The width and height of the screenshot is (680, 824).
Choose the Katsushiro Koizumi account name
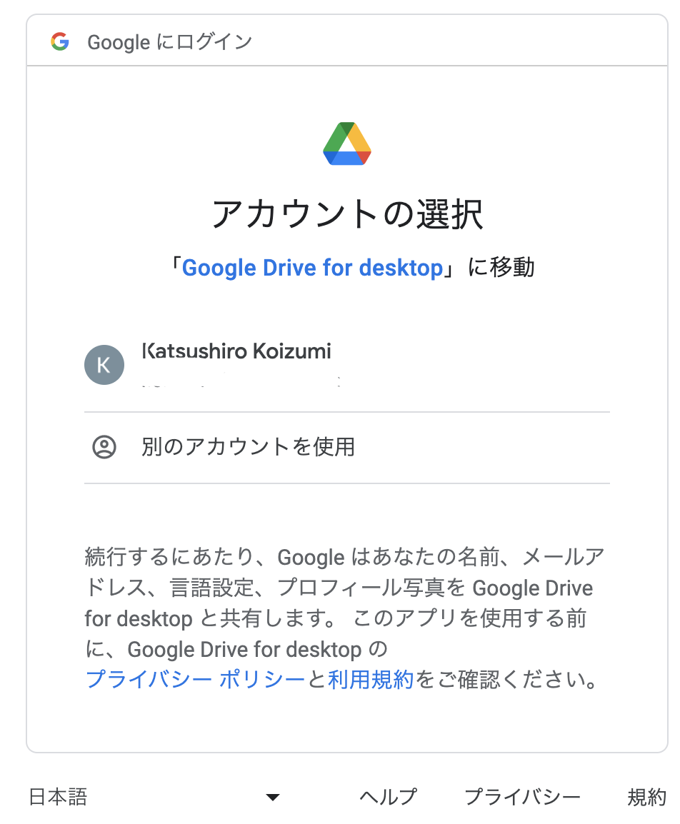tap(236, 351)
